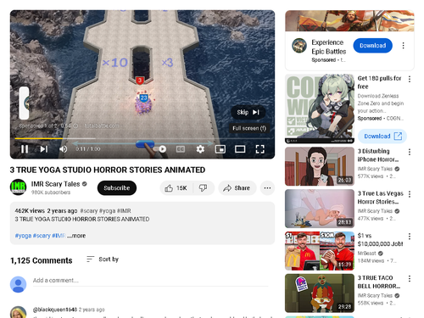Open the IMR Scary Tales channel name
The height and width of the screenshot is (318, 424).
tap(55, 184)
